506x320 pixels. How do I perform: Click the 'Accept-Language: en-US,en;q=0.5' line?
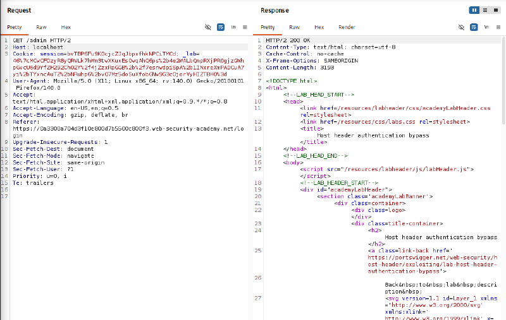point(66,108)
